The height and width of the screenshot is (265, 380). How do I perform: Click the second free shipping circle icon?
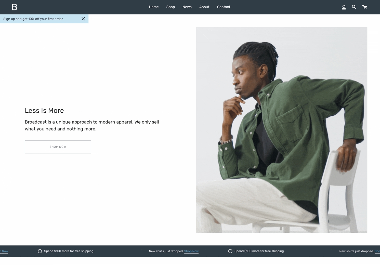[230, 251]
